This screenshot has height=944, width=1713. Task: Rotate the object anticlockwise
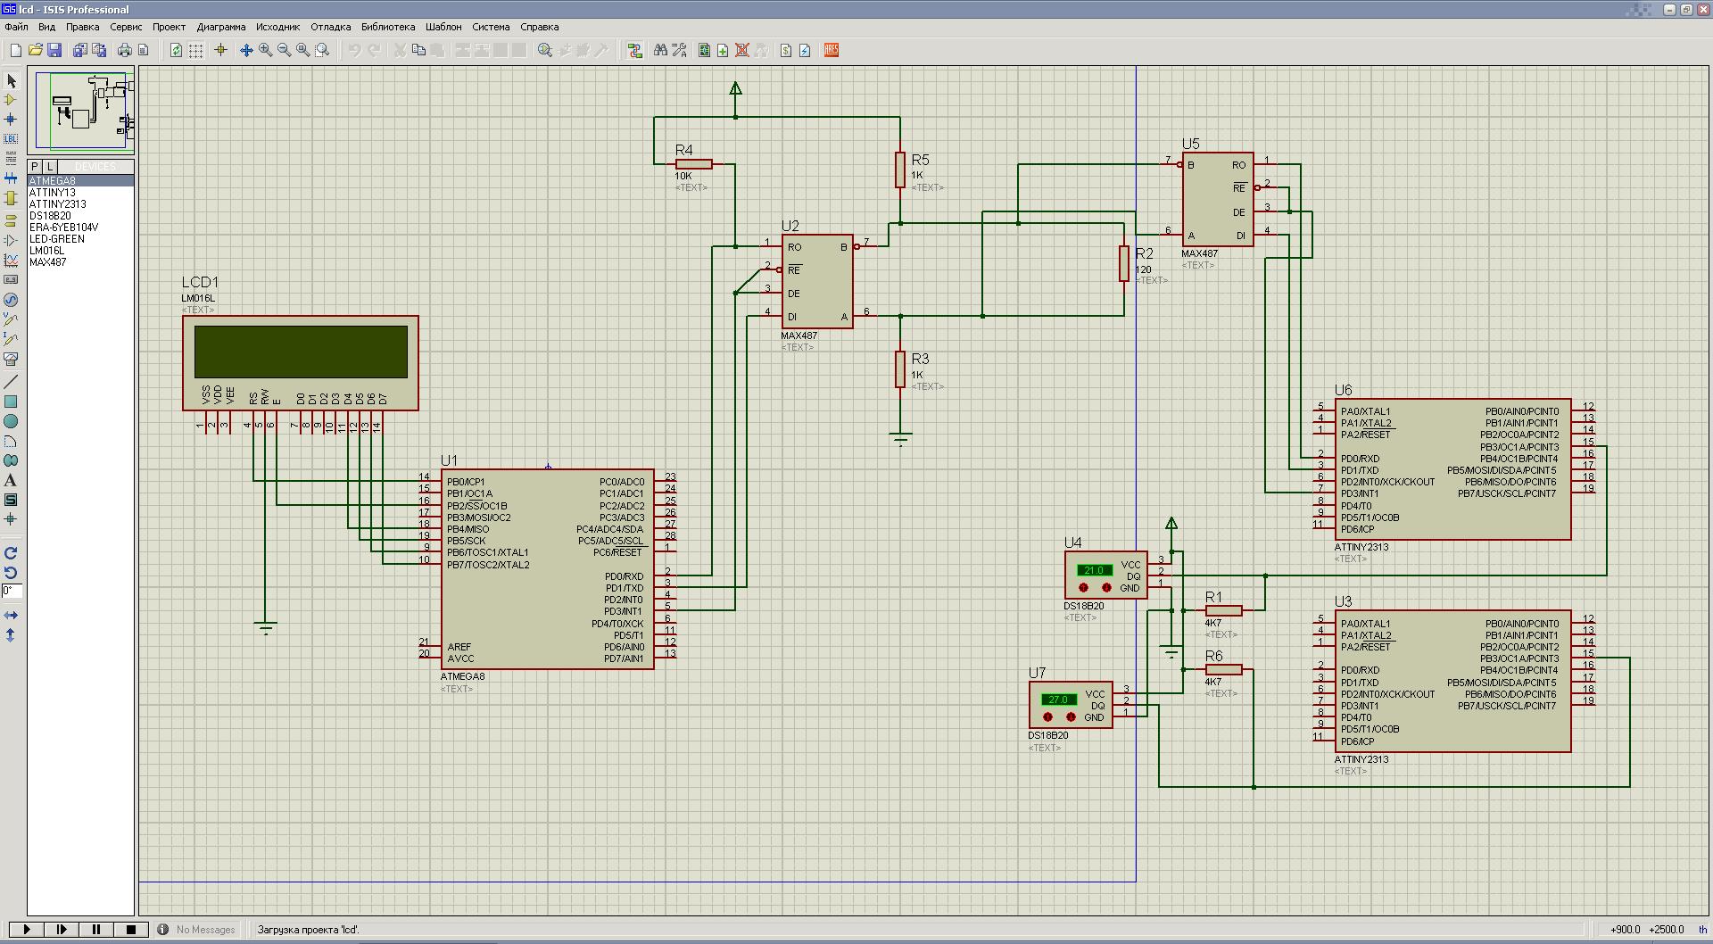tap(11, 573)
